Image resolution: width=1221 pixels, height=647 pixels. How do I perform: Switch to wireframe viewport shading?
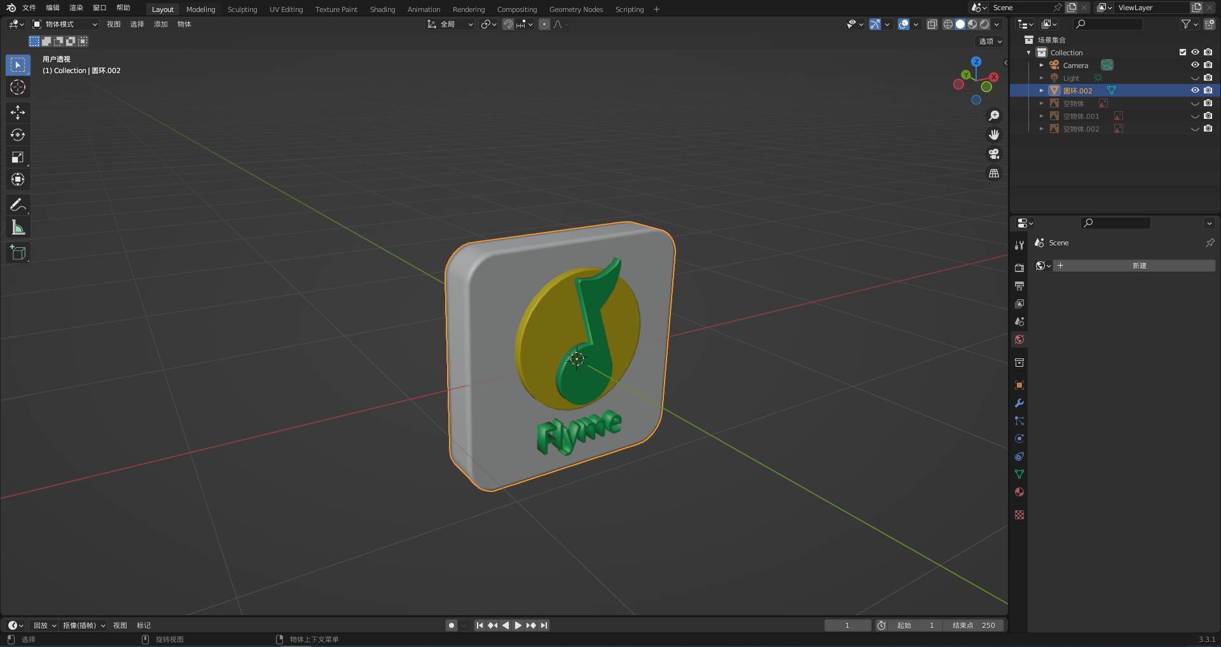[948, 24]
